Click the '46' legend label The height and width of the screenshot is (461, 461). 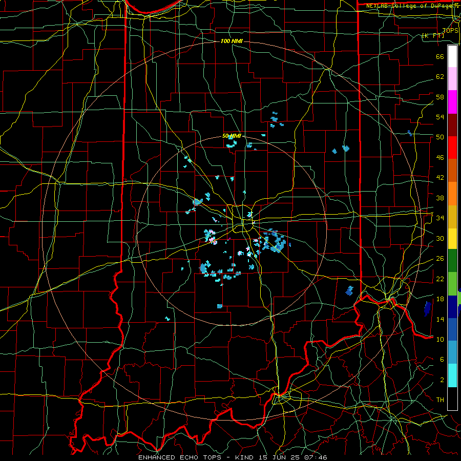click(440, 157)
